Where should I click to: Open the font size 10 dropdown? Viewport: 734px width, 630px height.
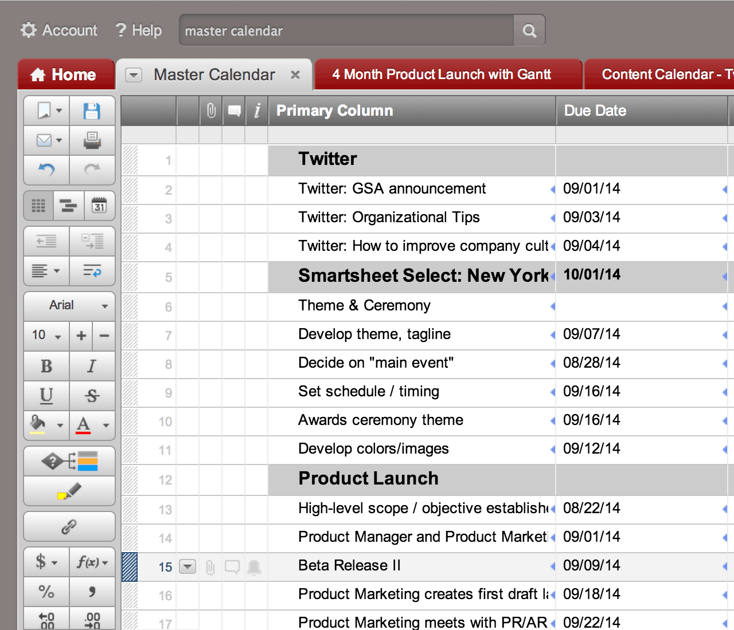coord(46,335)
